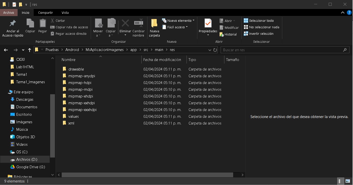Switch to details view in status bar
The height and width of the screenshot is (185, 353).
341,181
